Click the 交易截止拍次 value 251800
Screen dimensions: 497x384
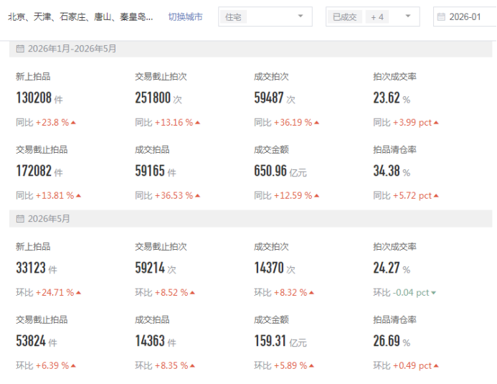tap(153, 98)
